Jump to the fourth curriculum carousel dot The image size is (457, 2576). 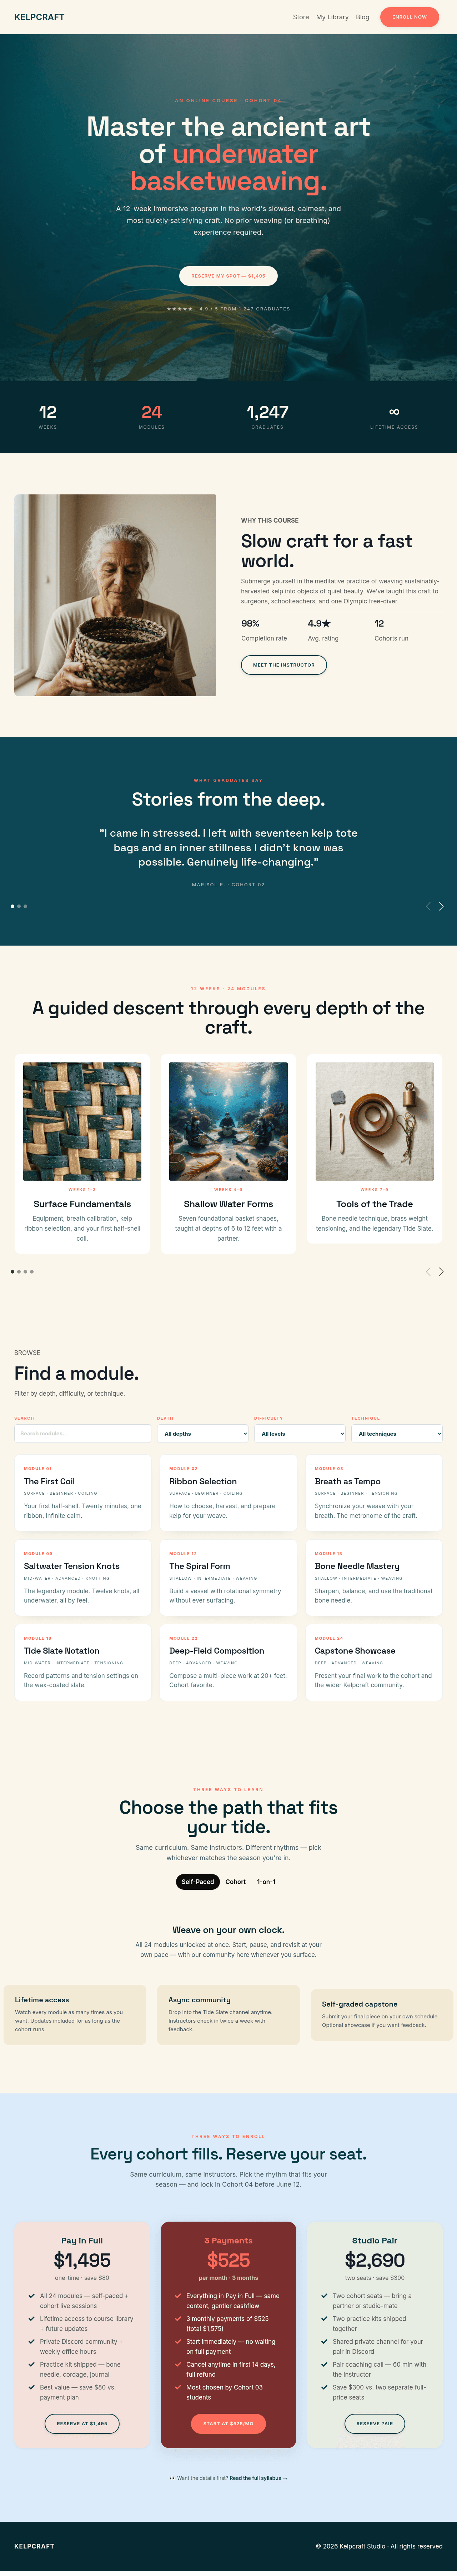32,1272
